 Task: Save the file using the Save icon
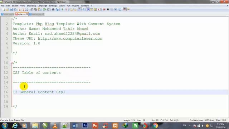[x=11, y=9]
